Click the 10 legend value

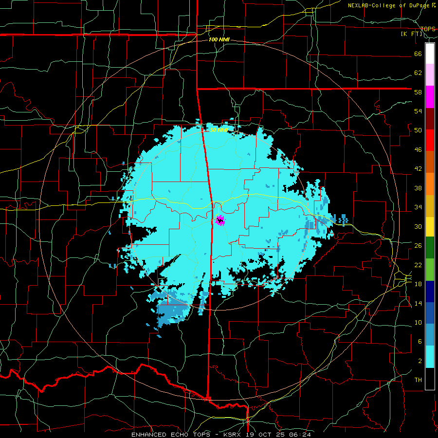(x=418, y=323)
